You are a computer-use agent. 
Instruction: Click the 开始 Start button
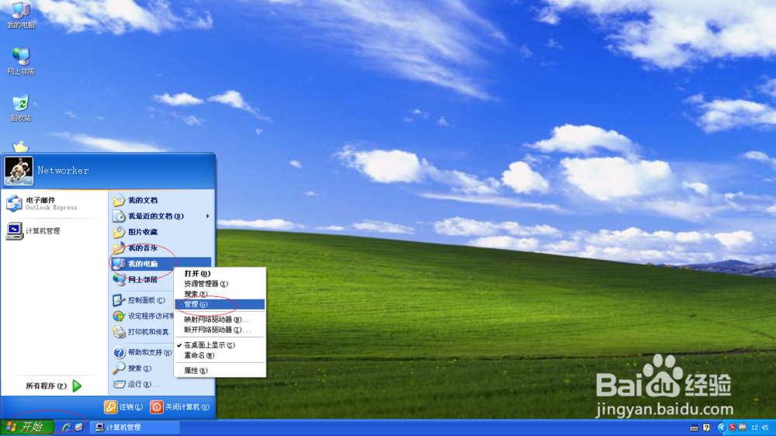[x=26, y=427]
